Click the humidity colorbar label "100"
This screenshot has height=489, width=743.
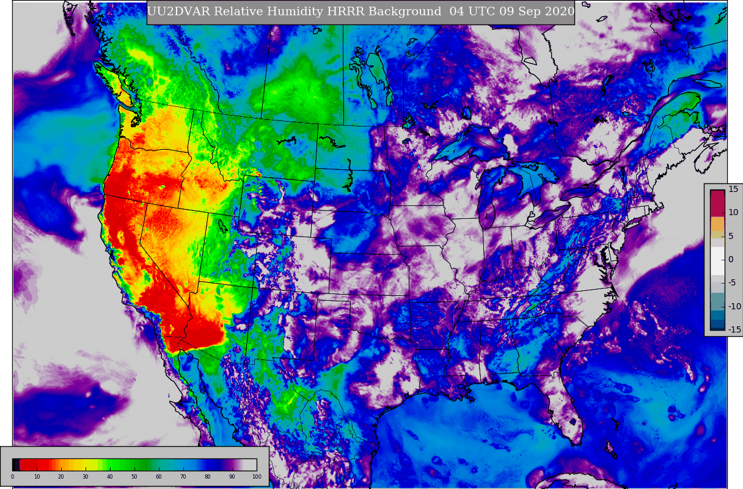(x=257, y=477)
